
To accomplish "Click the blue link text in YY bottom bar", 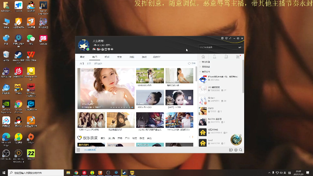I will (90, 150).
